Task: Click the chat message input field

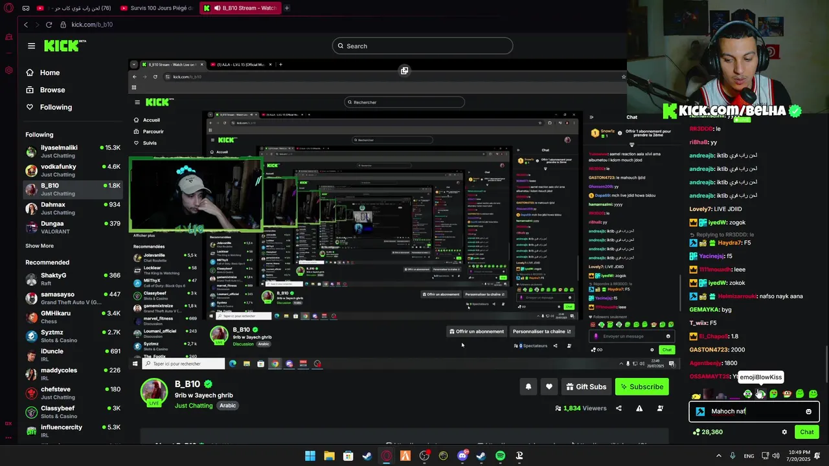Action: pyautogui.click(x=754, y=411)
